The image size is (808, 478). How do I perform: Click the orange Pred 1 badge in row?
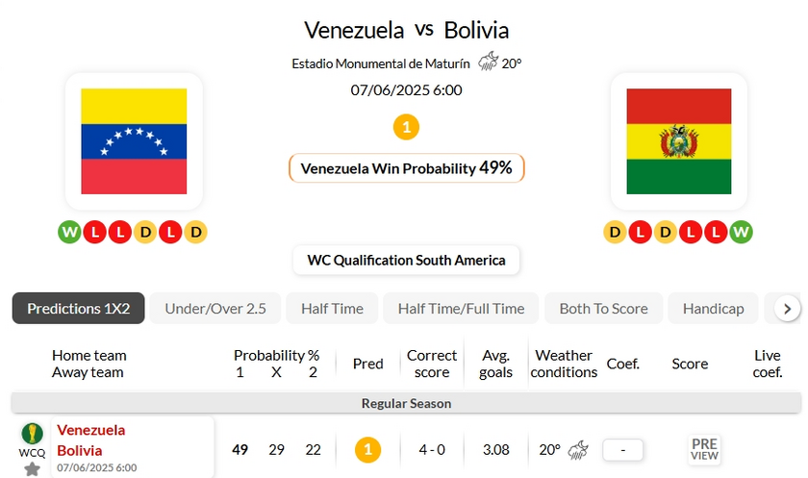pyautogui.click(x=367, y=449)
